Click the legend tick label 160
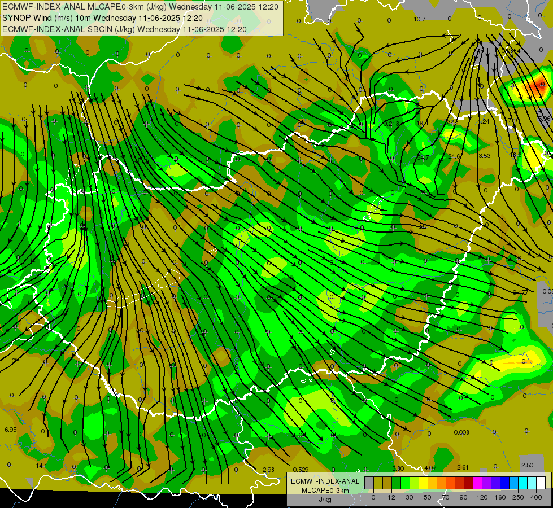The width and height of the screenshot is (553, 508). click(x=500, y=497)
